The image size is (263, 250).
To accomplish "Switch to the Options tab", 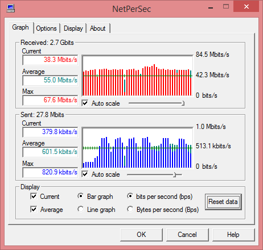I will 47,28.
